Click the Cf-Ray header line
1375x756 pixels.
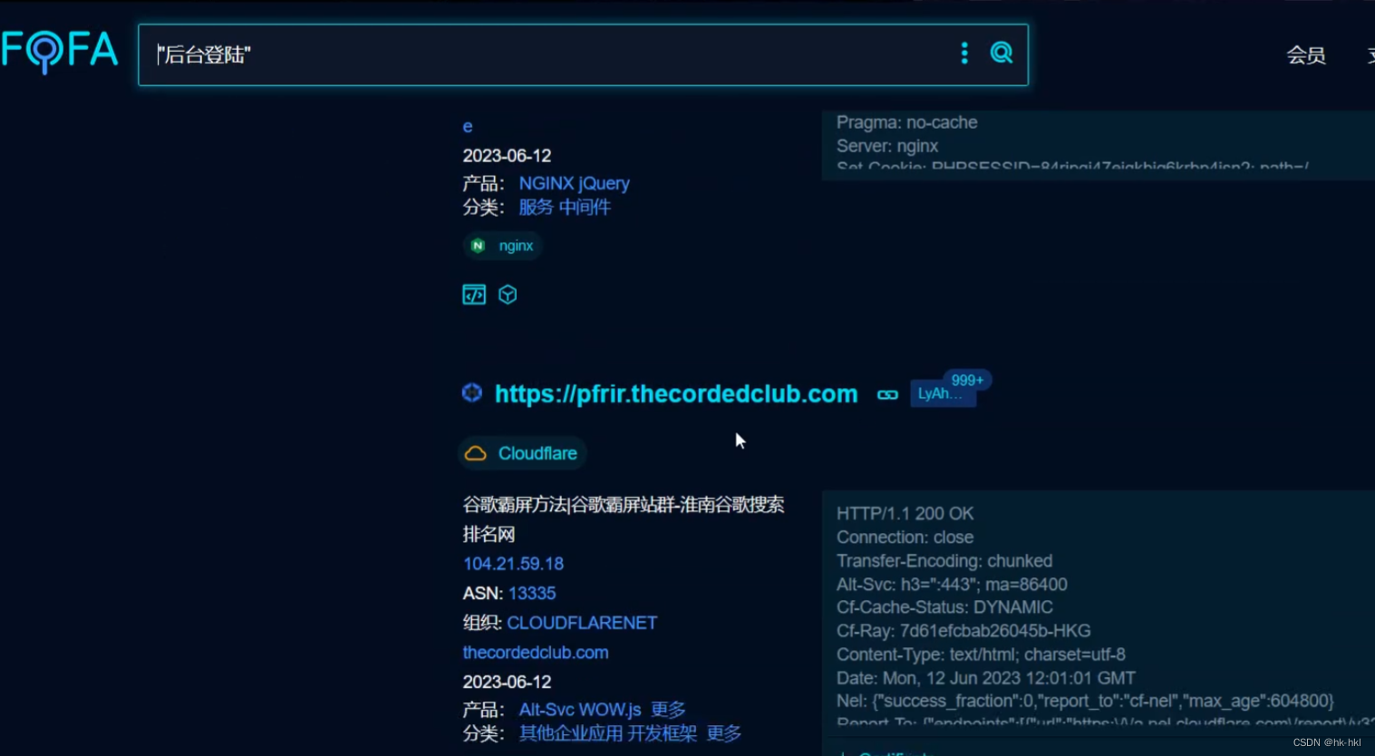click(x=963, y=631)
